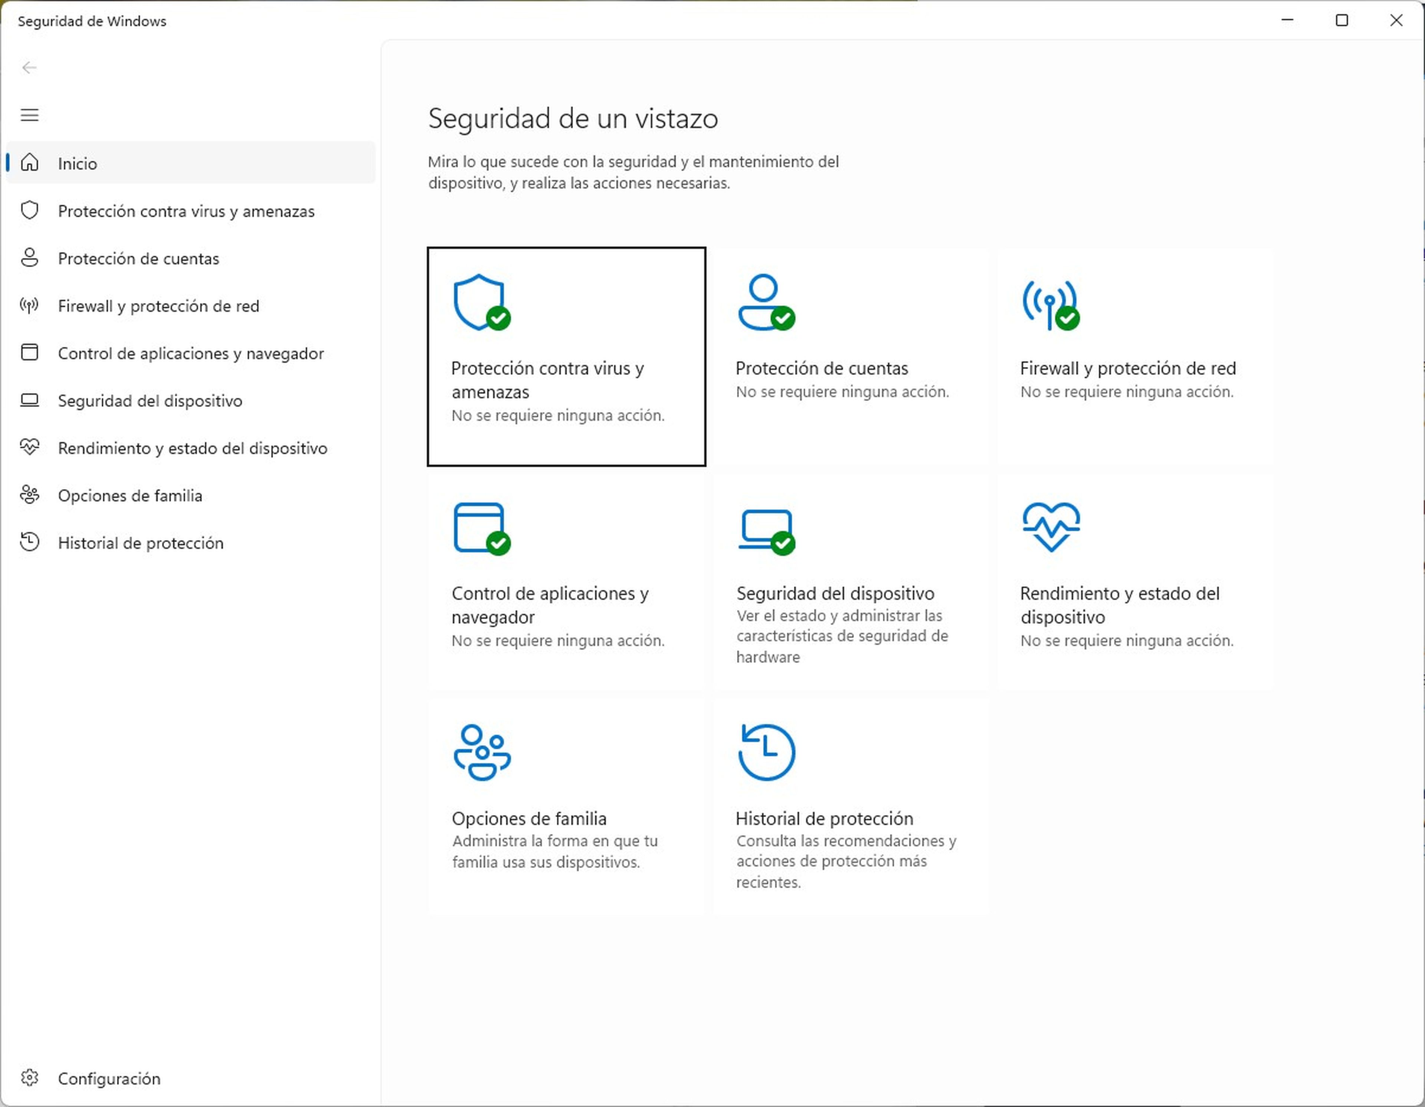The image size is (1425, 1107).
Task: Open Rendimiento y estado del dispositivo in sidebar
Action: coord(190,447)
